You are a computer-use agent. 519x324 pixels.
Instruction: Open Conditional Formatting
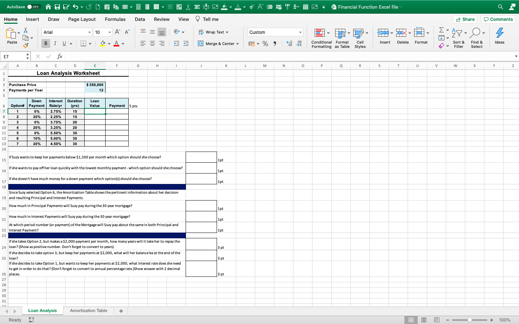point(321,37)
